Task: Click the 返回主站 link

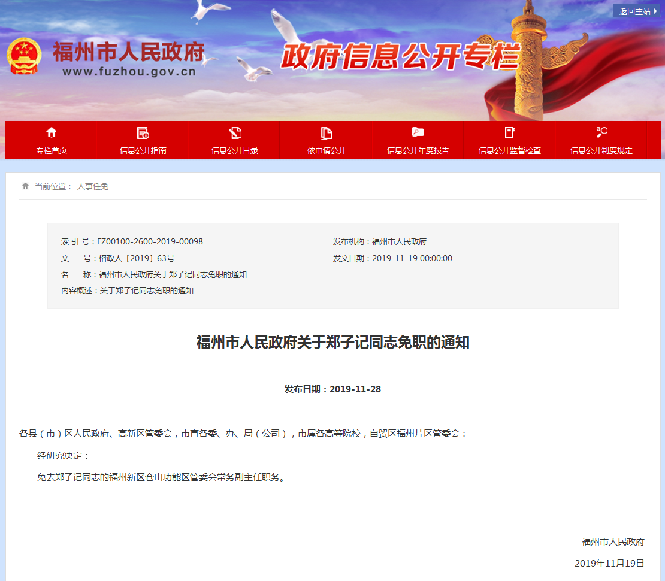Action: click(633, 10)
